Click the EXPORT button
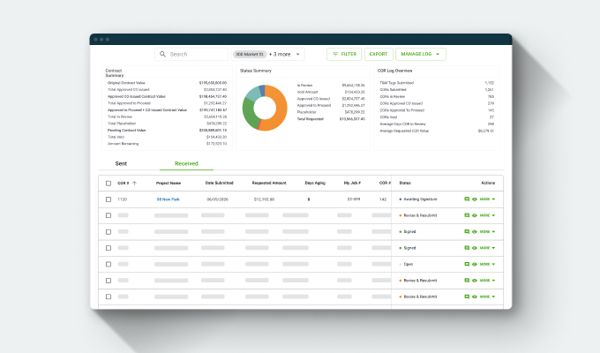The width and height of the screenshot is (600, 353). pos(379,54)
